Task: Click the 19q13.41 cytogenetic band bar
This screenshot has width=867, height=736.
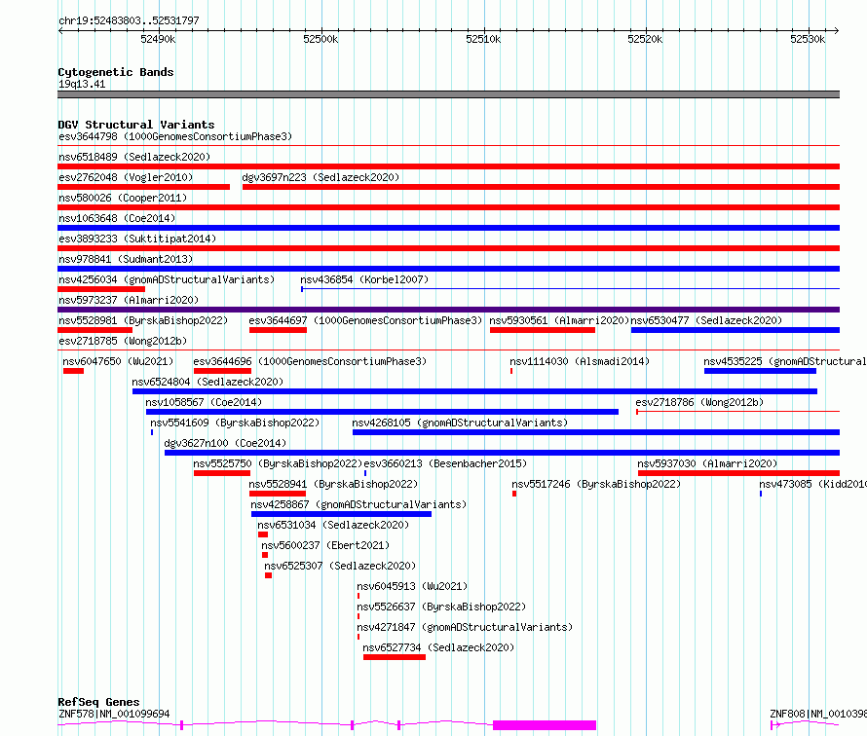Action: 448,94
